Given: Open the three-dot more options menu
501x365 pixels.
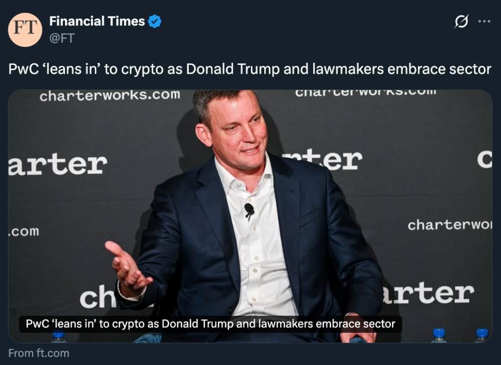Looking at the screenshot, I should coord(484,21).
